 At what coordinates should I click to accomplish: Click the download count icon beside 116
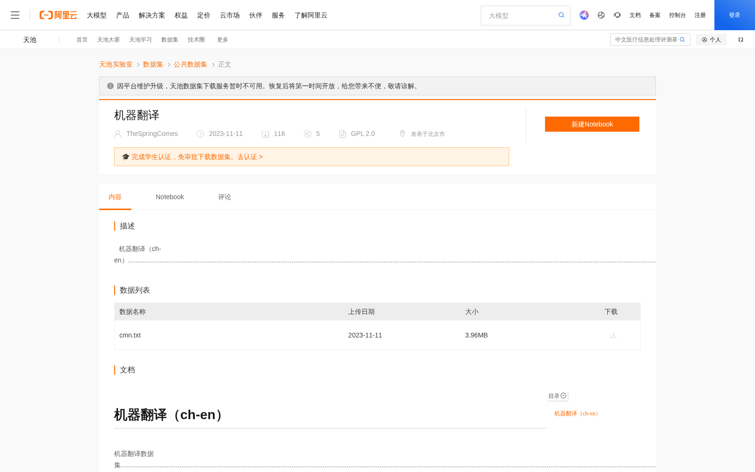coord(265,134)
